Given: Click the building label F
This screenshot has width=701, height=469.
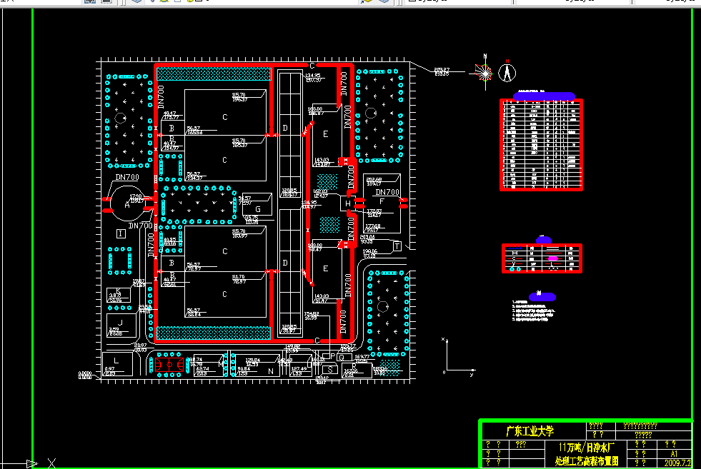Looking at the screenshot, I should pos(382,201).
